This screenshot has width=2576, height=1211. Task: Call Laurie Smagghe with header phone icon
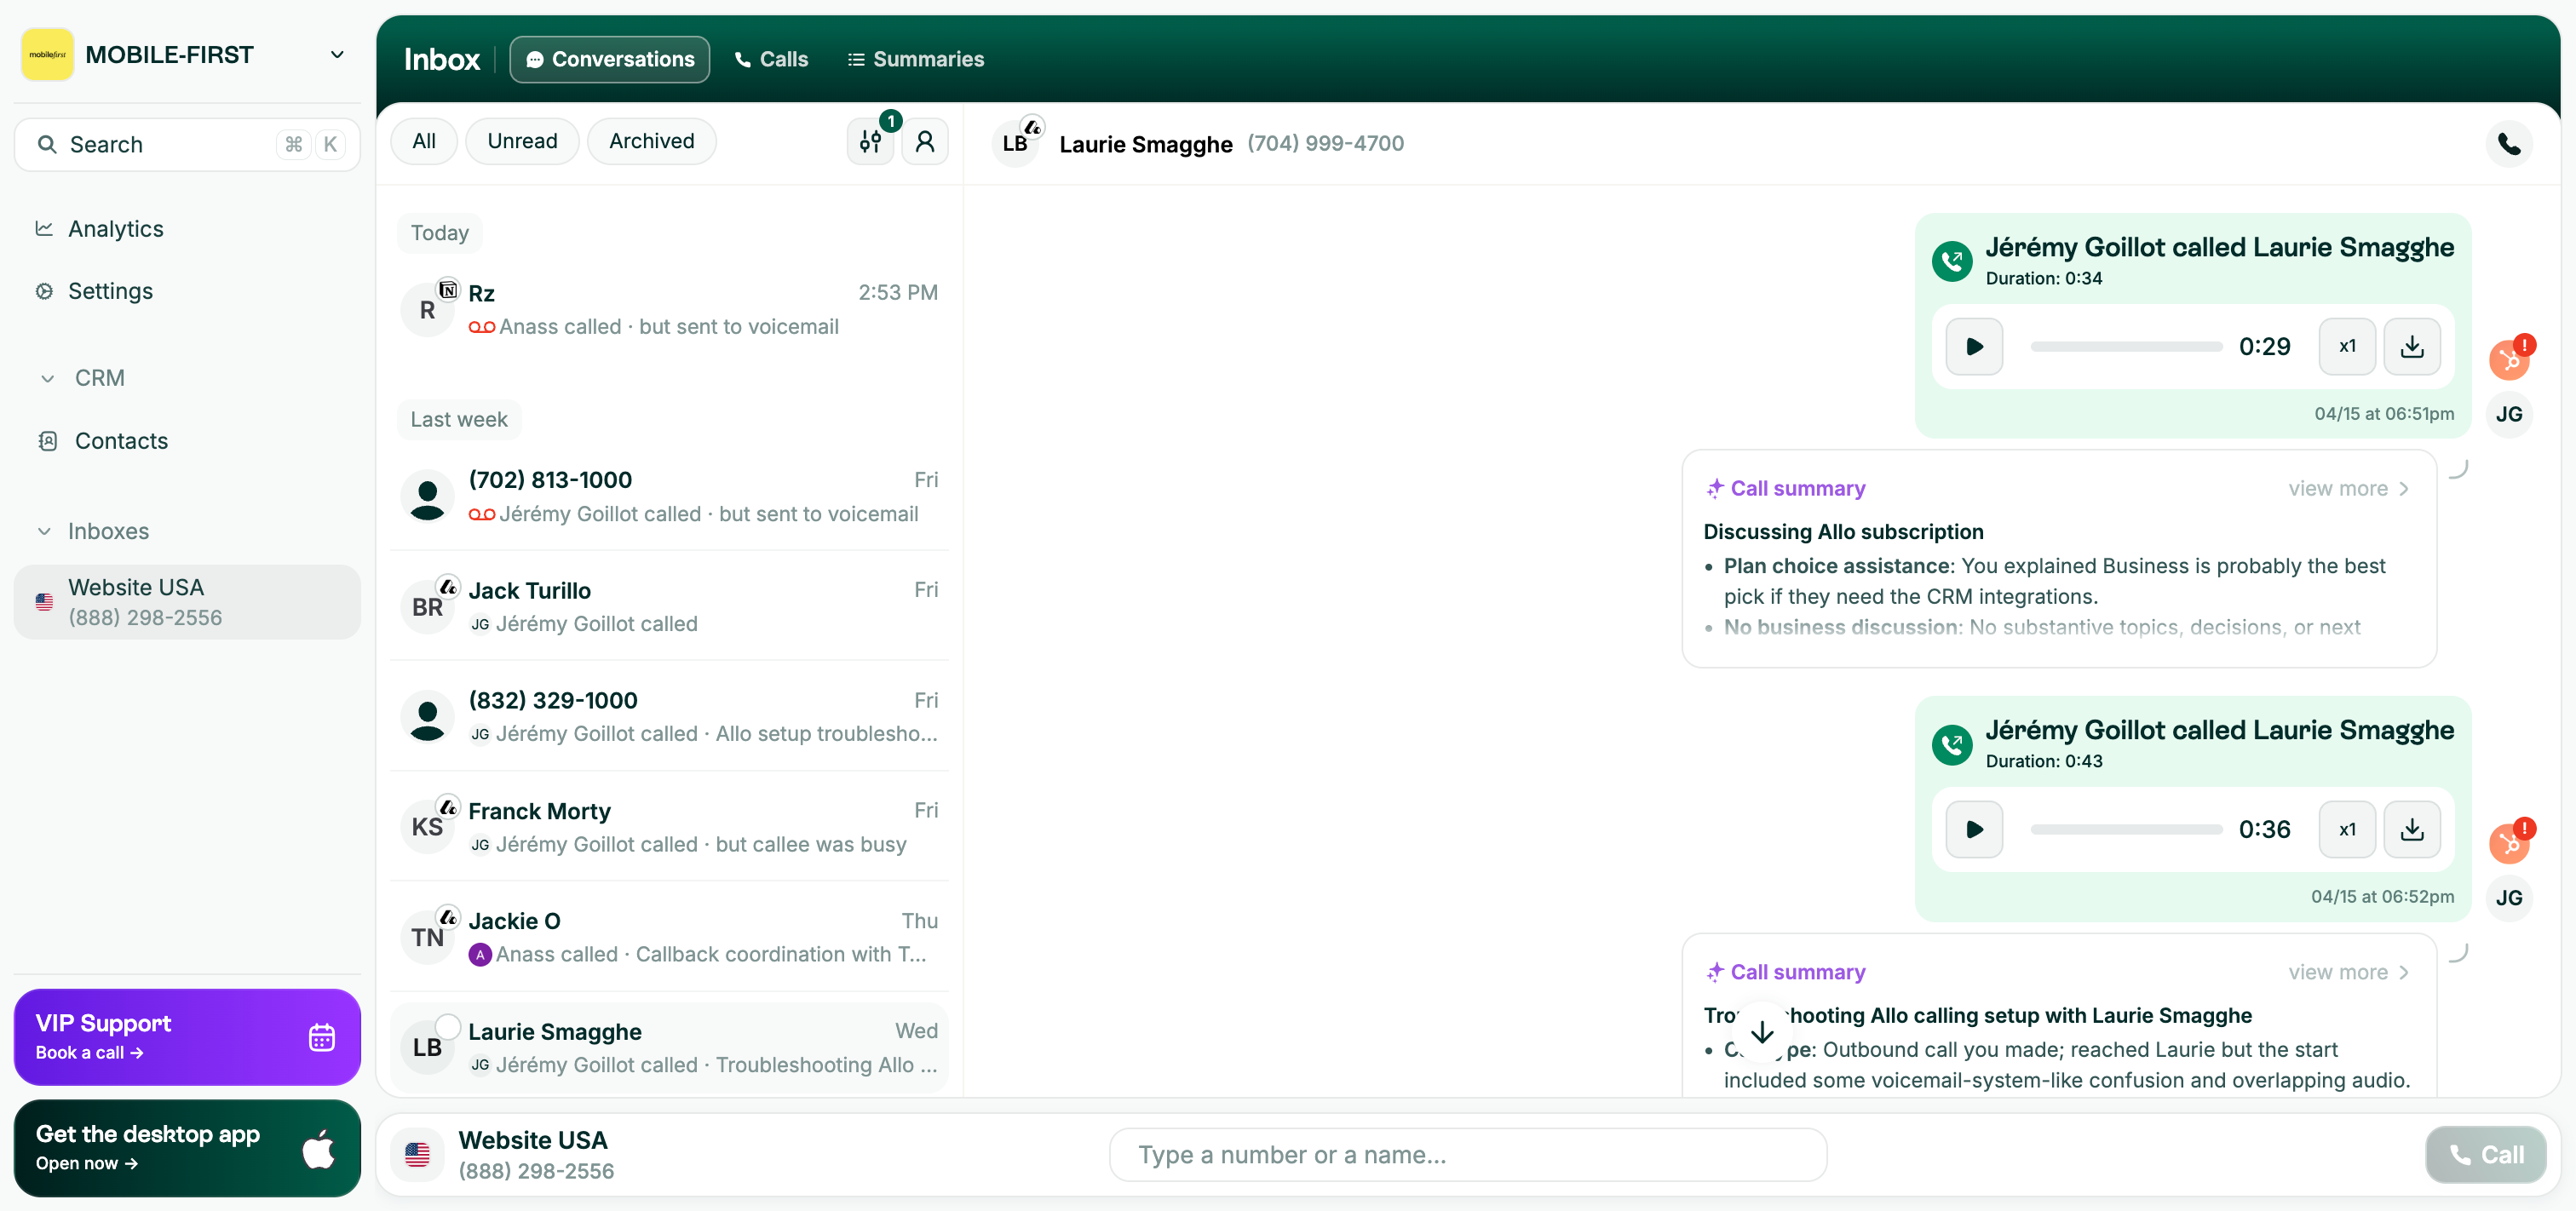2507,144
